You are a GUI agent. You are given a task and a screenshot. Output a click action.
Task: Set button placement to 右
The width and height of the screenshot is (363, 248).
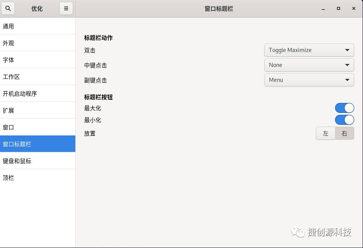(x=345, y=133)
